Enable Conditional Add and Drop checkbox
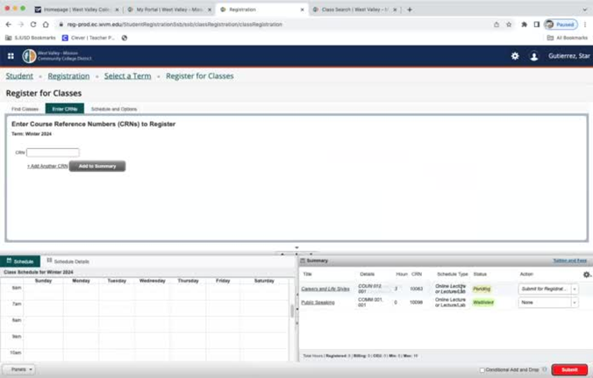593x378 pixels. click(482, 370)
